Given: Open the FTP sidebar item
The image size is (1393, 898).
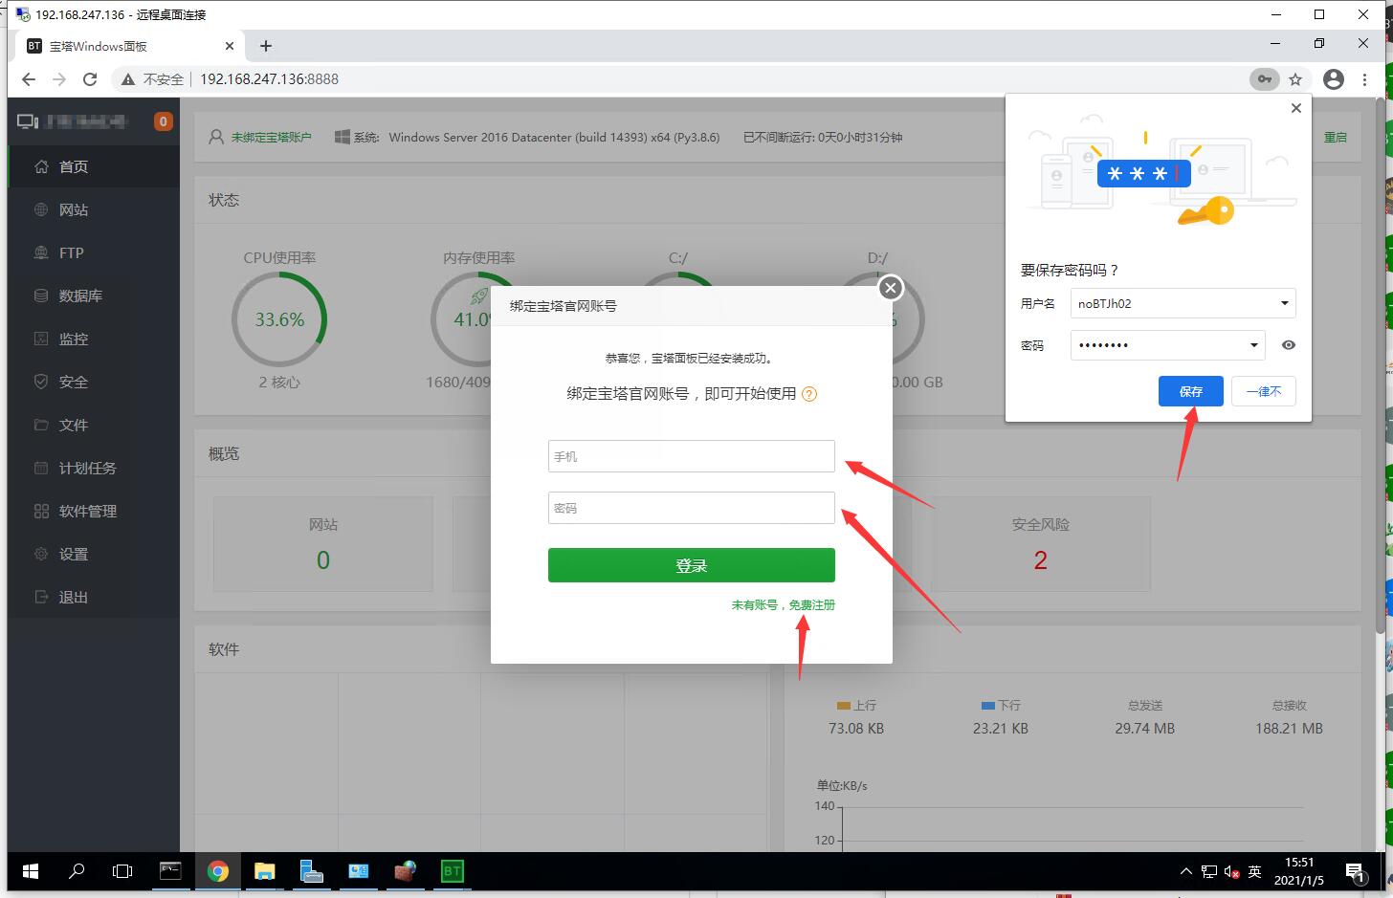Looking at the screenshot, I should tap(94, 252).
